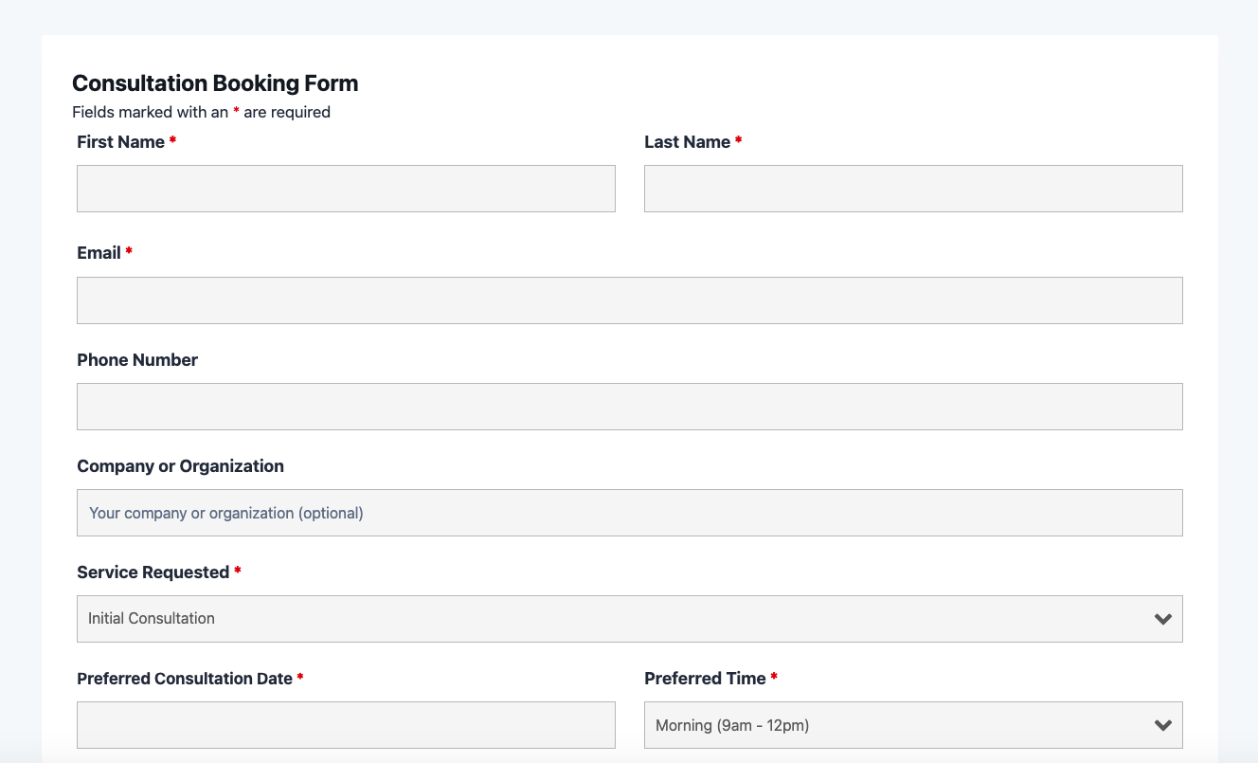This screenshot has height=763, width=1258.
Task: Click the Last Name label
Action: (687, 142)
